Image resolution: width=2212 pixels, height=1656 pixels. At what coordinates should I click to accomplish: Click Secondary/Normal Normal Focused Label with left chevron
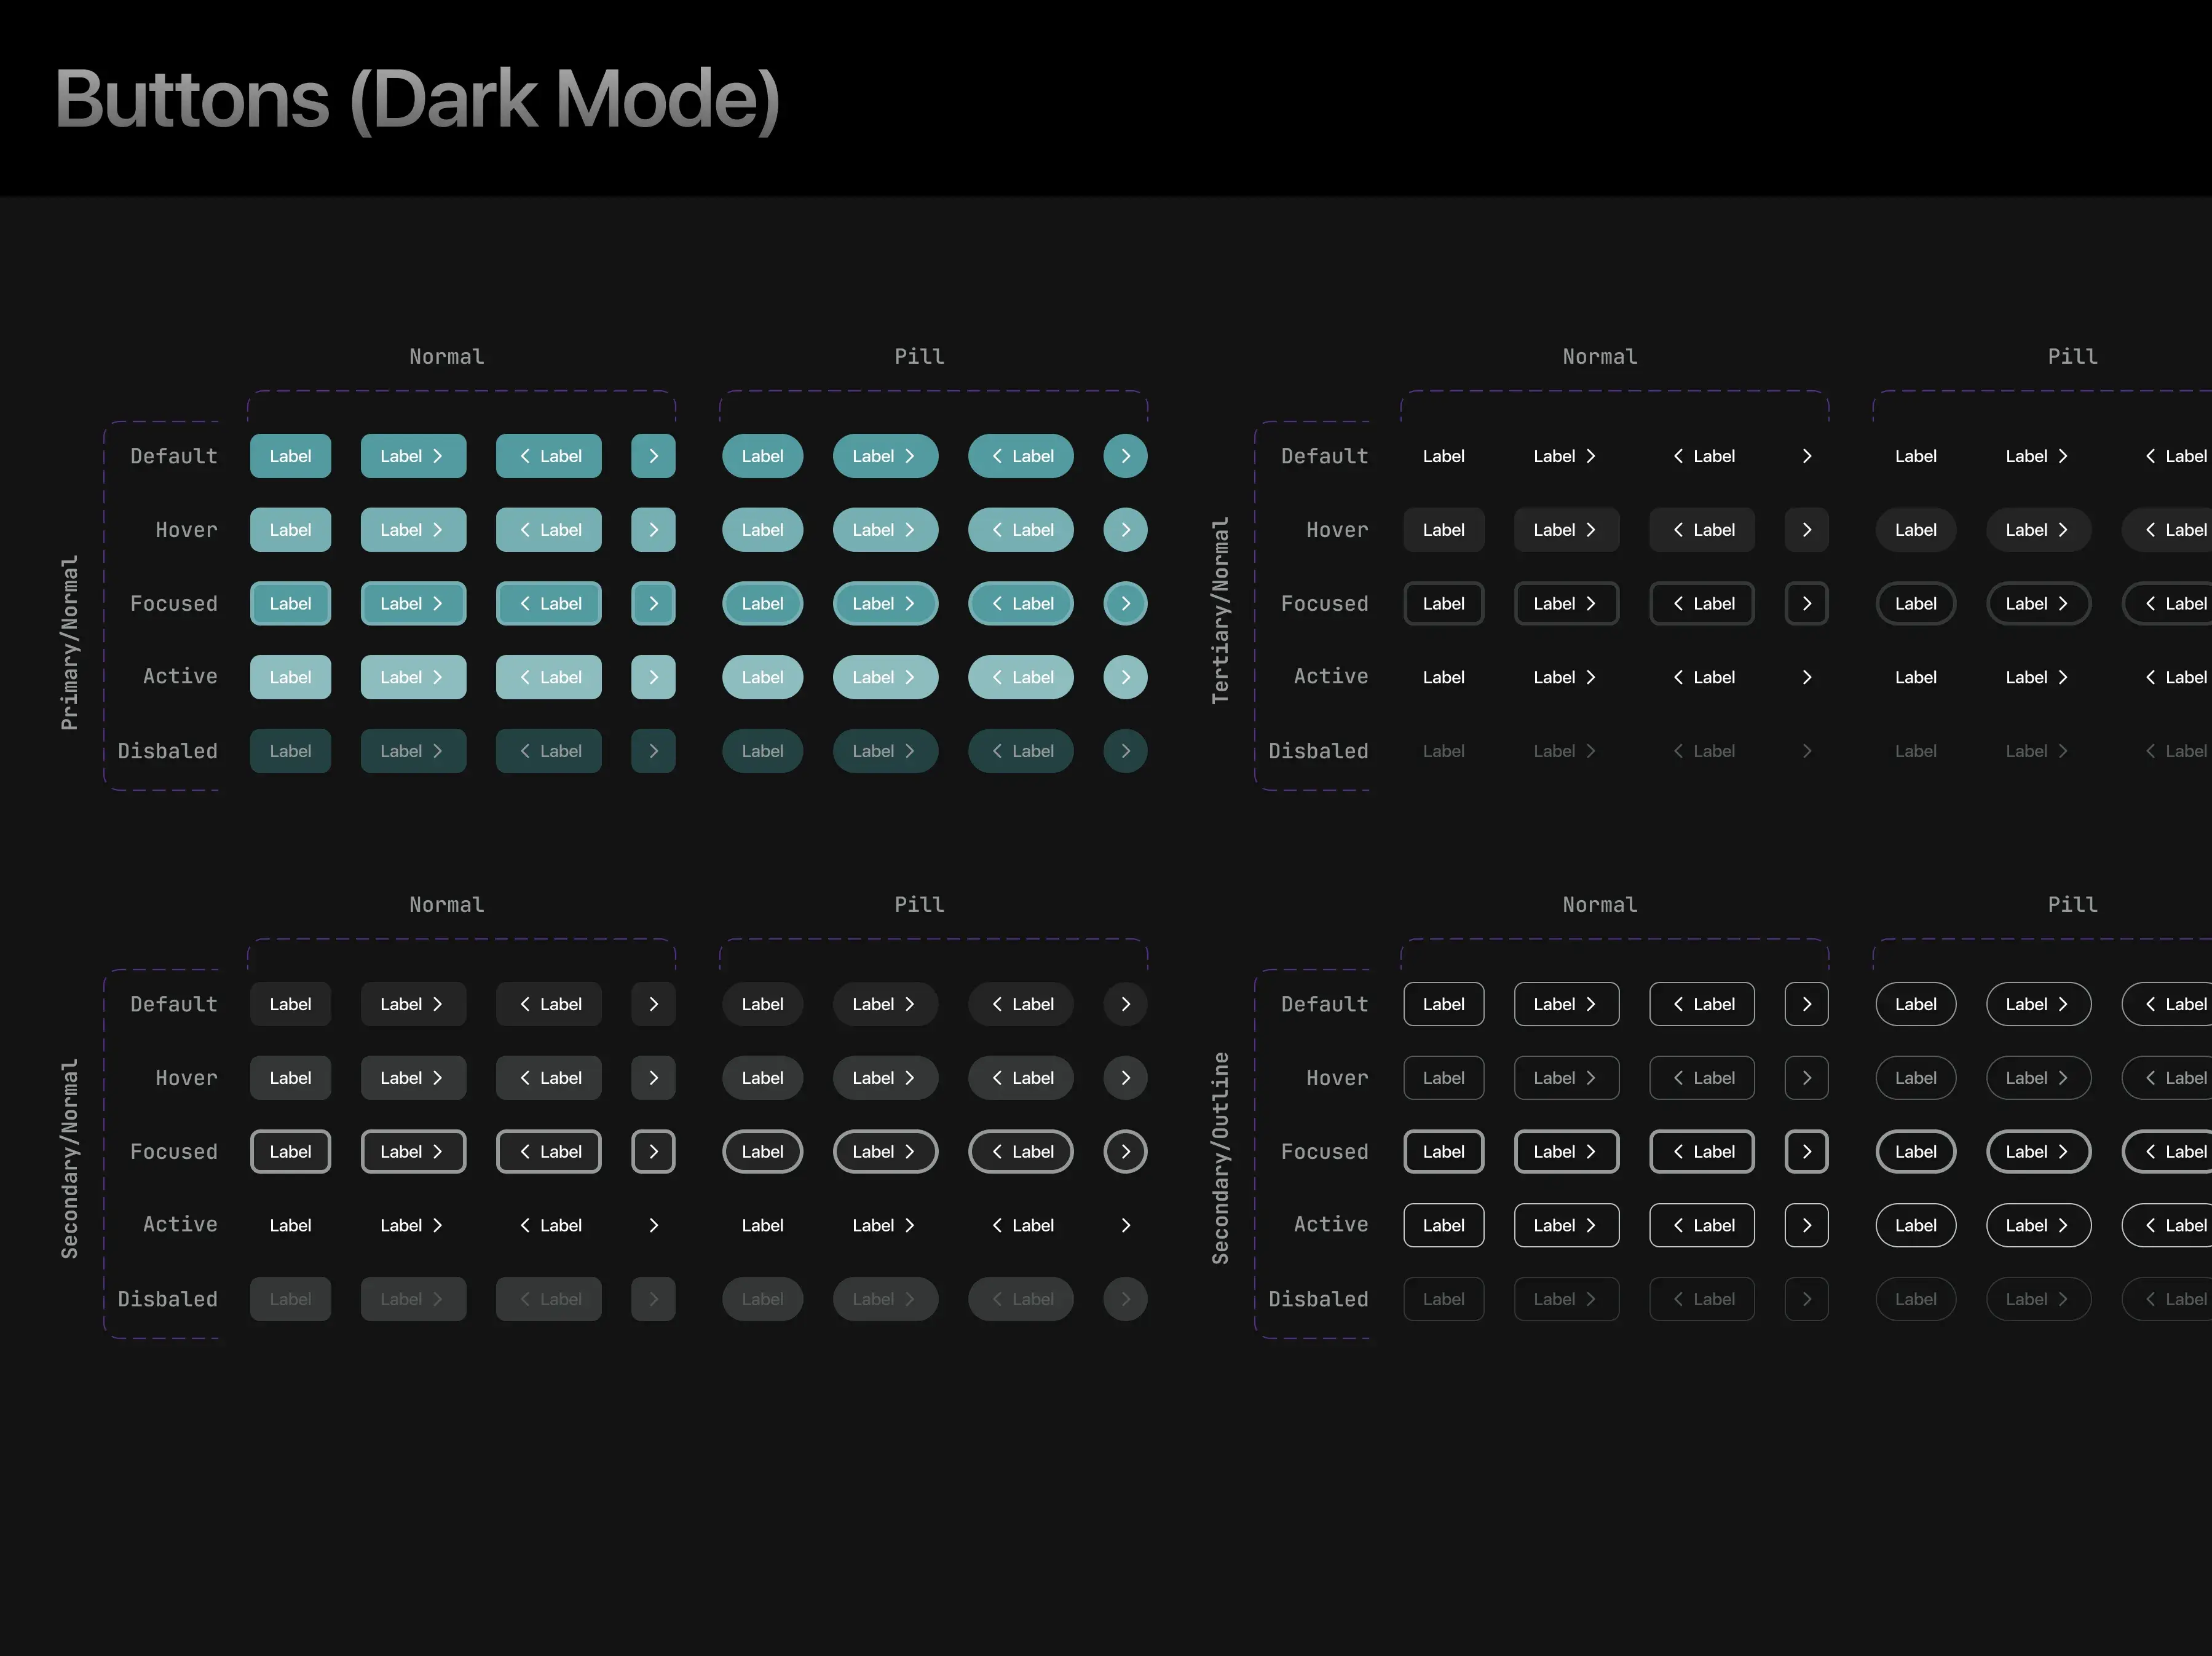[549, 1152]
